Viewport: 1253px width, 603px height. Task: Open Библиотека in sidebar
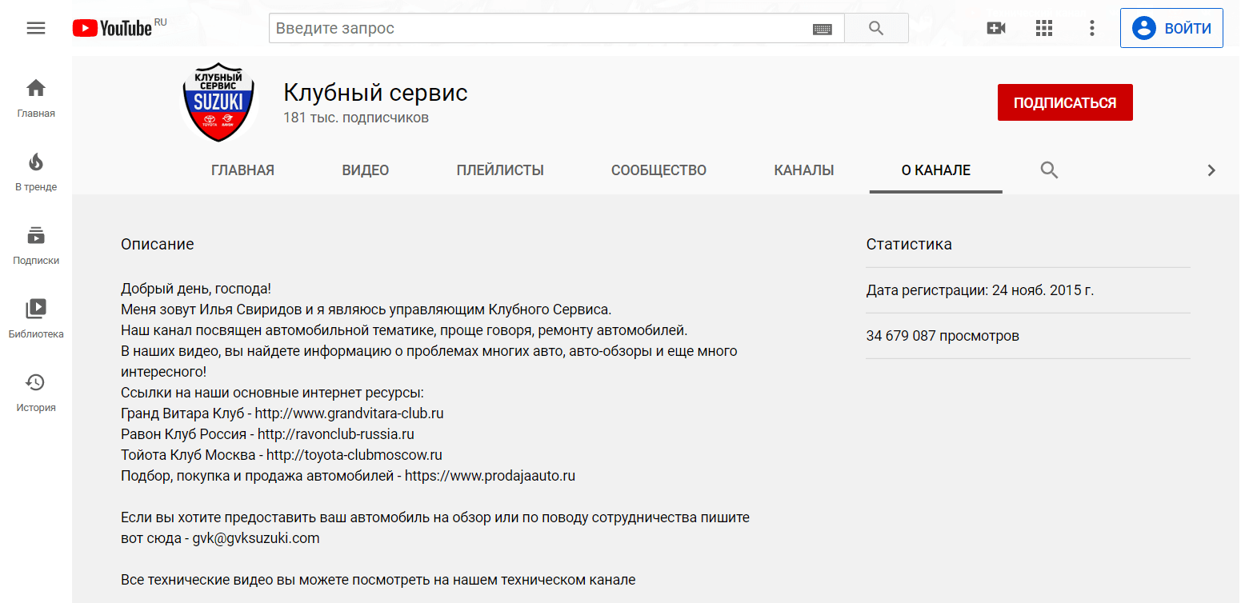pyautogui.click(x=36, y=318)
